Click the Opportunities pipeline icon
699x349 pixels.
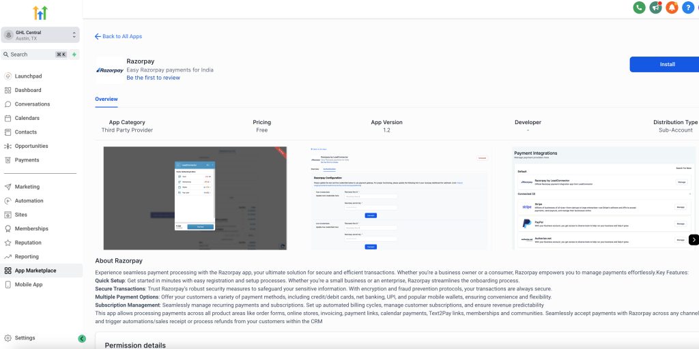click(8, 146)
